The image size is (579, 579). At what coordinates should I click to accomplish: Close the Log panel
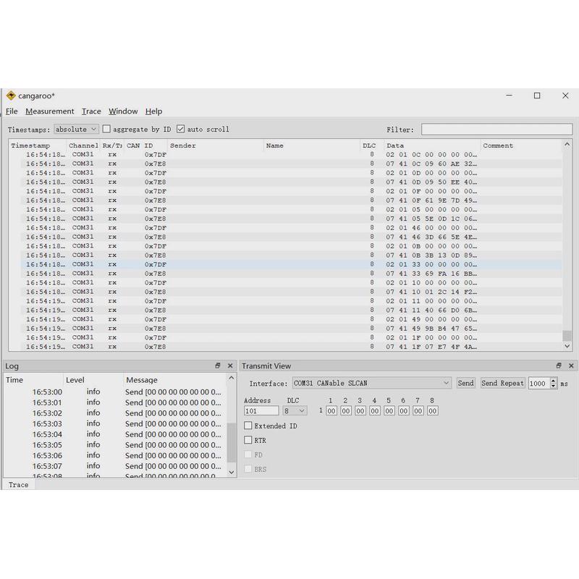(x=230, y=365)
